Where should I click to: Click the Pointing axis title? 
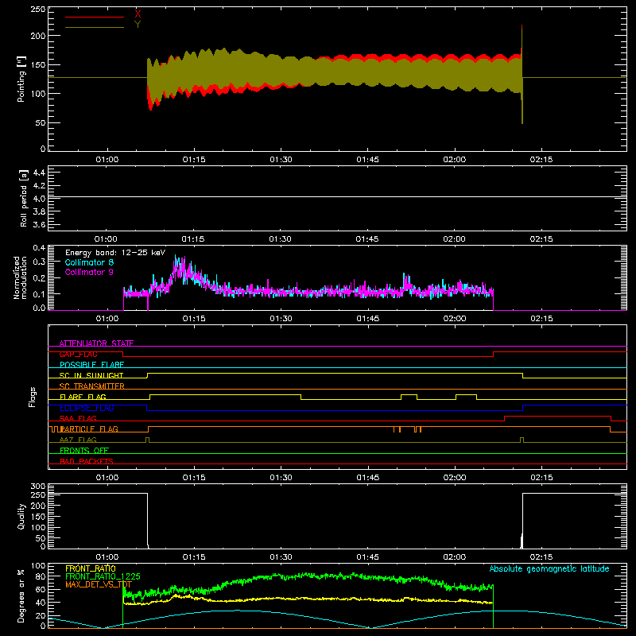(21, 79)
